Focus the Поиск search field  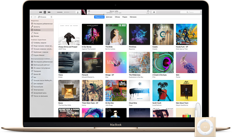coord(190,12)
